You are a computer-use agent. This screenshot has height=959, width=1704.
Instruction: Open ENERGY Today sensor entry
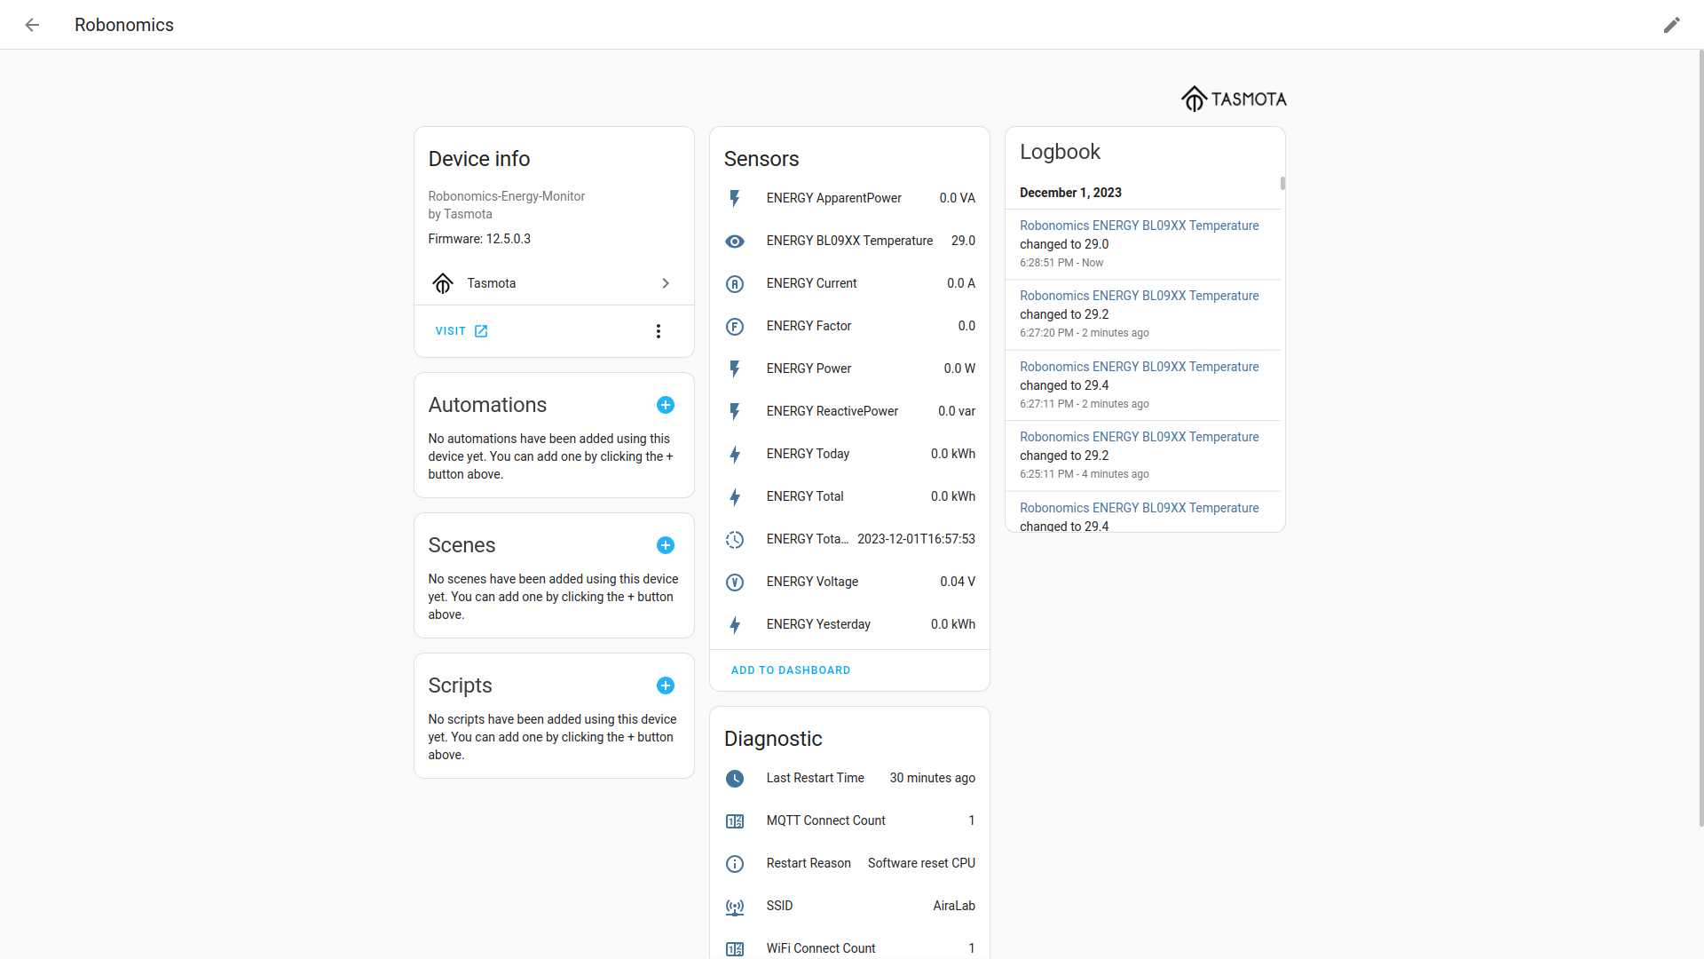849,454
